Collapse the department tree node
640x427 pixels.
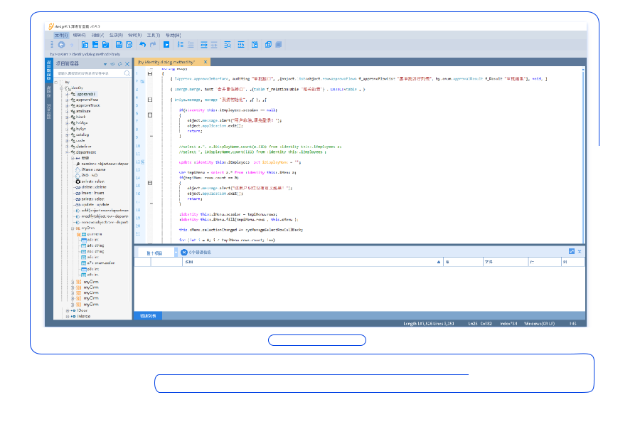[x=68, y=152]
